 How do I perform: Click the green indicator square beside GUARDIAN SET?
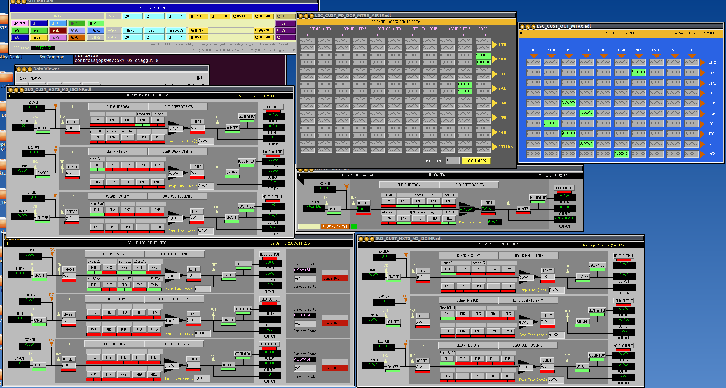pos(353,227)
